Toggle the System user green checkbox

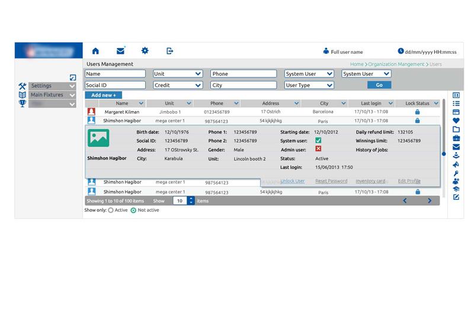point(318,140)
